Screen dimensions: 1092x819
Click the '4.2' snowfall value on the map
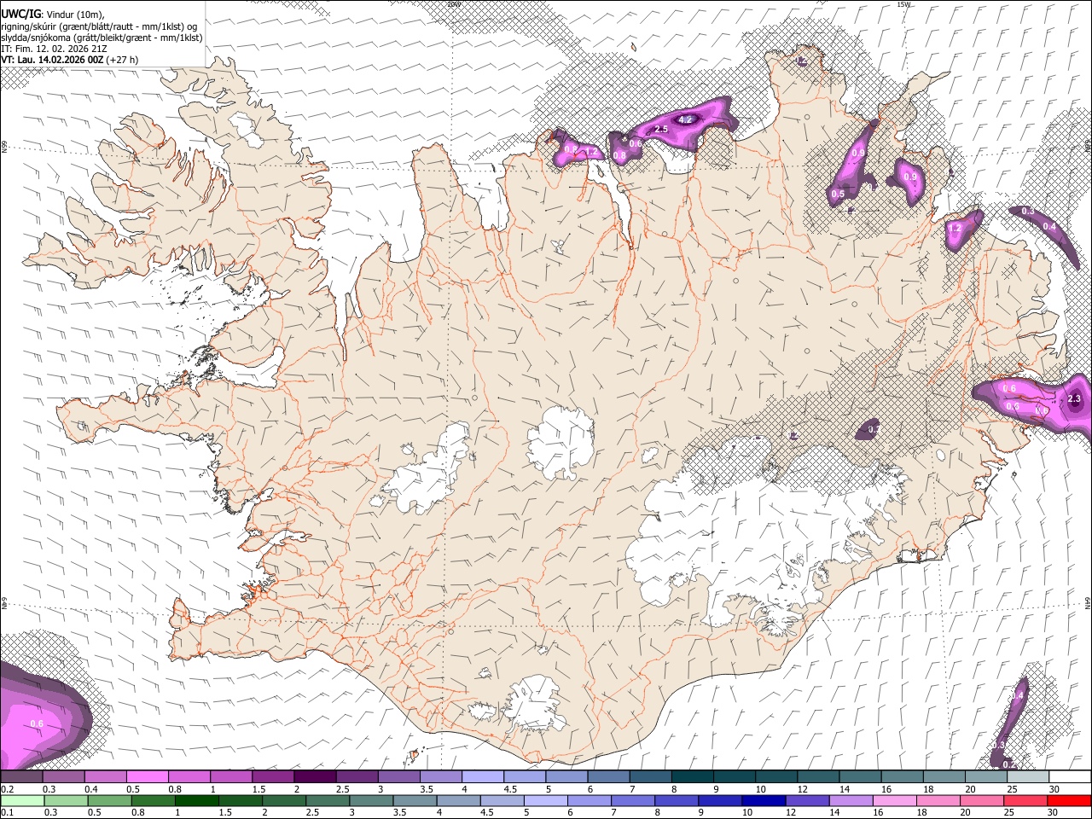[684, 120]
